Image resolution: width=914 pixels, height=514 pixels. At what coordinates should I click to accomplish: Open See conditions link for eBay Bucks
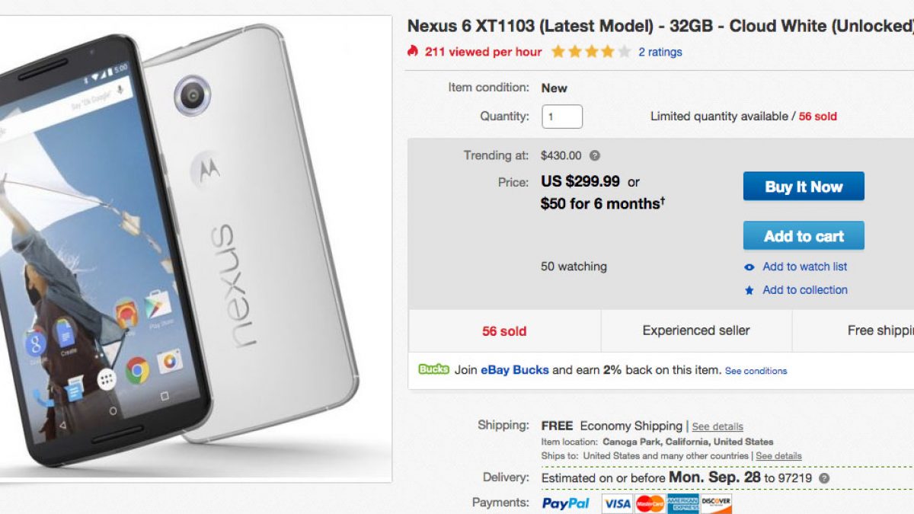point(756,371)
